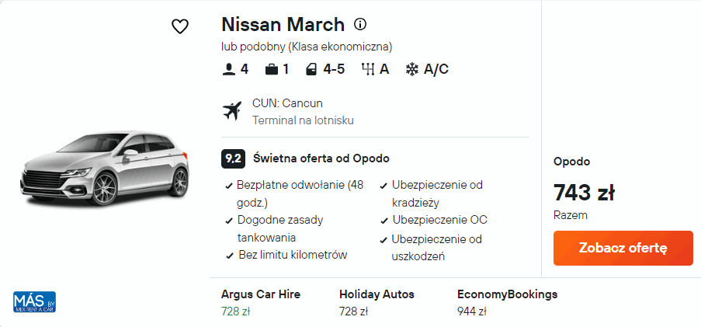This screenshot has width=701, height=327.
Task: Click the car doors icon
Action: [311, 69]
